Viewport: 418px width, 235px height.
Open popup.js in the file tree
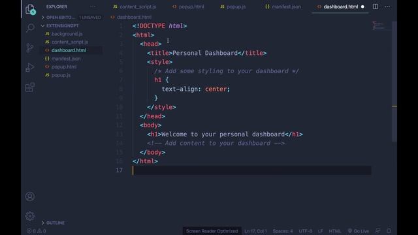click(x=61, y=75)
